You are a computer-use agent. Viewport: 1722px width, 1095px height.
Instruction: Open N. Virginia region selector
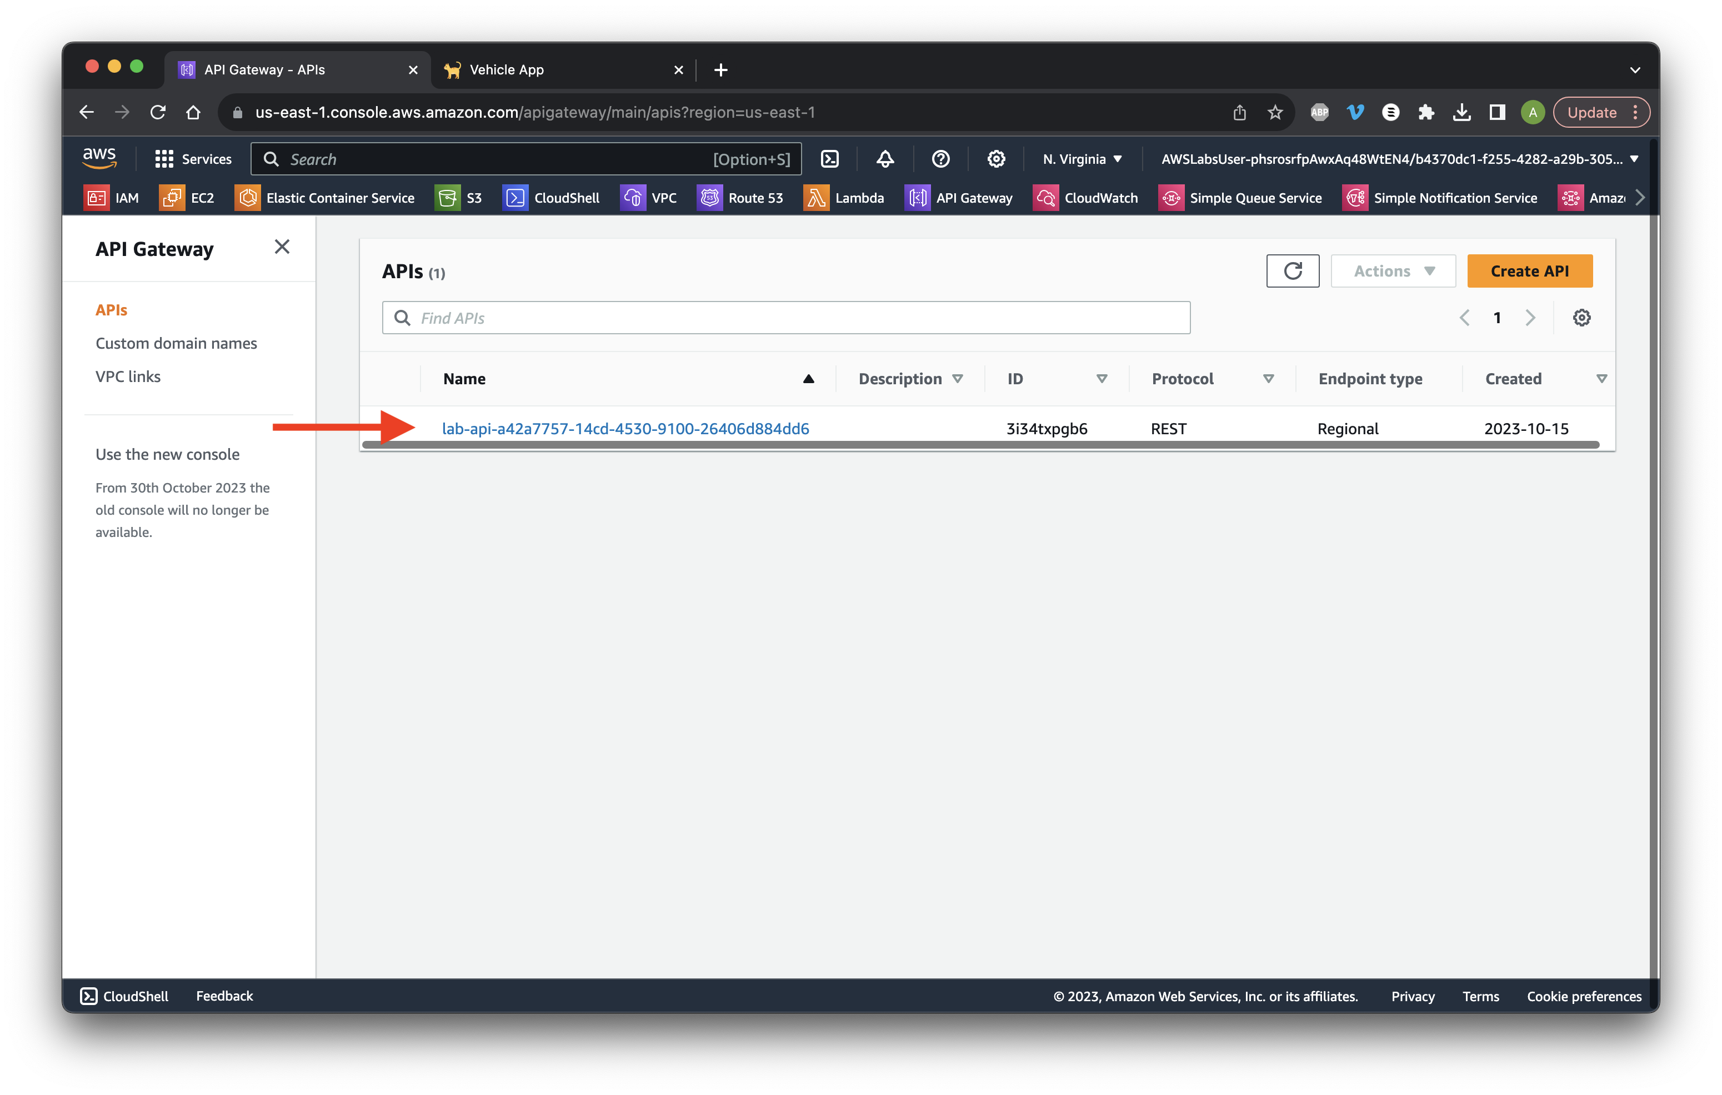coord(1082,159)
